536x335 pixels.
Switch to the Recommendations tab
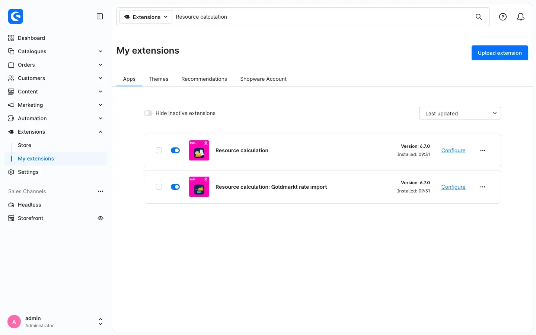[204, 79]
